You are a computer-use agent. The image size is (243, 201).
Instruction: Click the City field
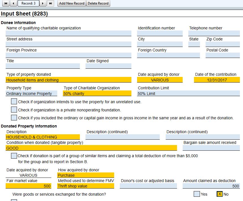[x=160, y=44]
